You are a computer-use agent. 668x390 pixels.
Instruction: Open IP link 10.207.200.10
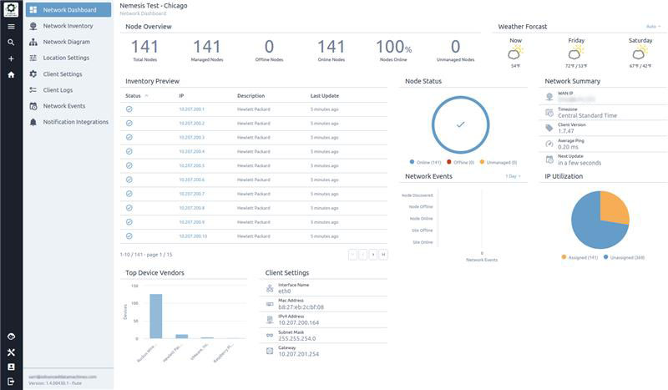(193, 236)
